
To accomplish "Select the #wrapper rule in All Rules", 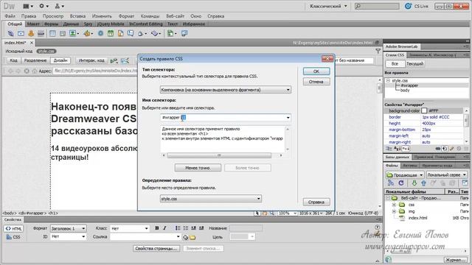I will [409, 85].
